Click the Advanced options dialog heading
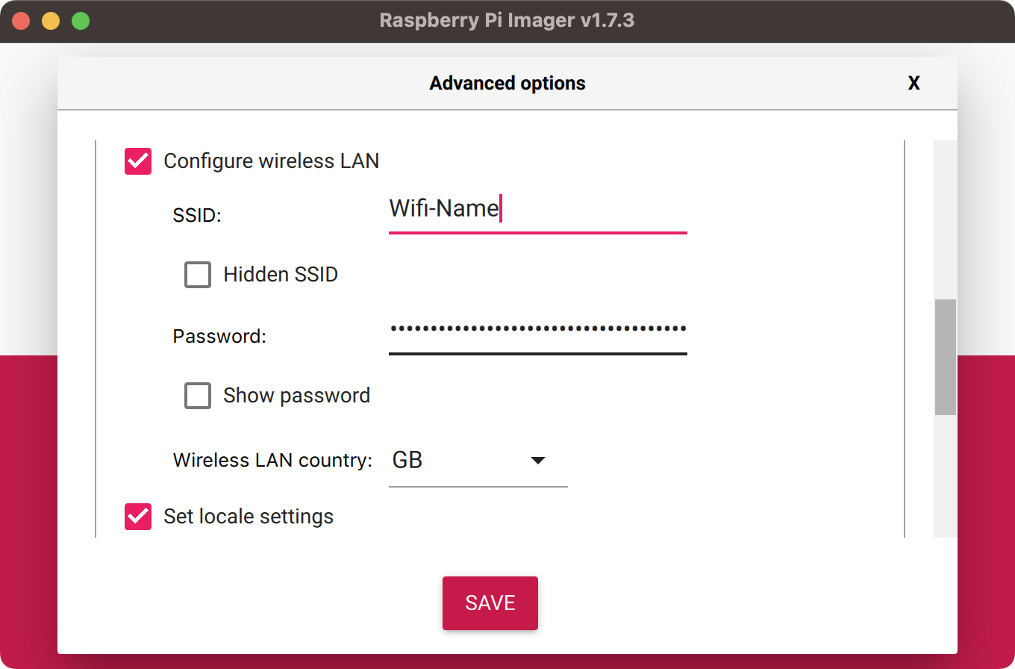The width and height of the screenshot is (1015, 669). tap(507, 83)
